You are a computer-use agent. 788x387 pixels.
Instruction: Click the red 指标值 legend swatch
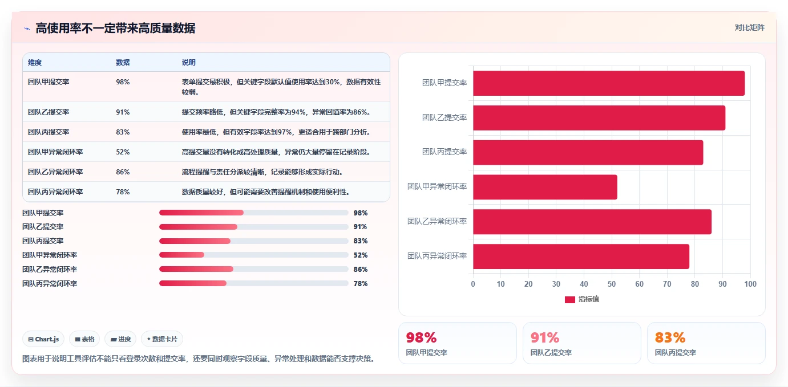click(x=569, y=300)
